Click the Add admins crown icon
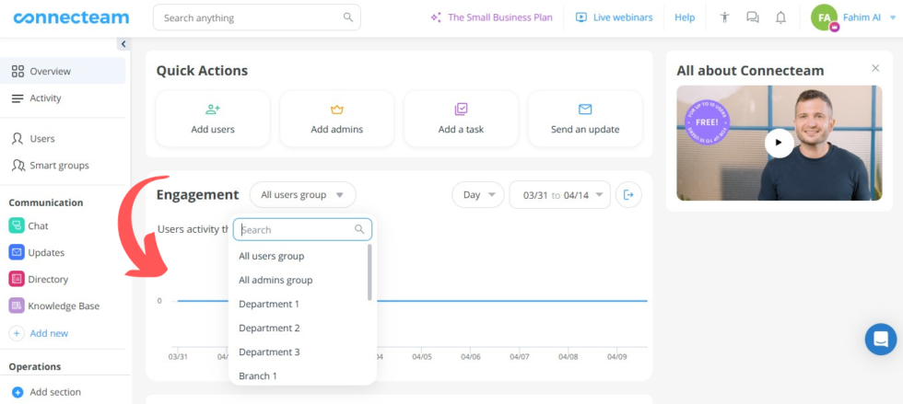 tap(336, 110)
